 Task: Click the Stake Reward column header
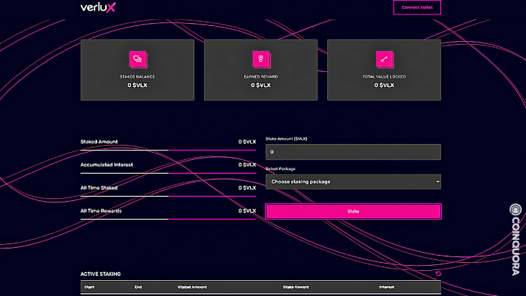(296, 287)
